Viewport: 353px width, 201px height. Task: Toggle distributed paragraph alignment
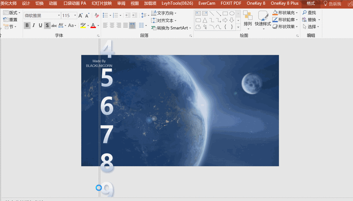(132, 25)
